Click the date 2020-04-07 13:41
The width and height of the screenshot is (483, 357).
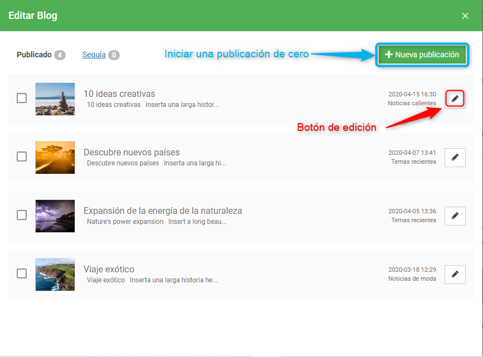click(412, 153)
